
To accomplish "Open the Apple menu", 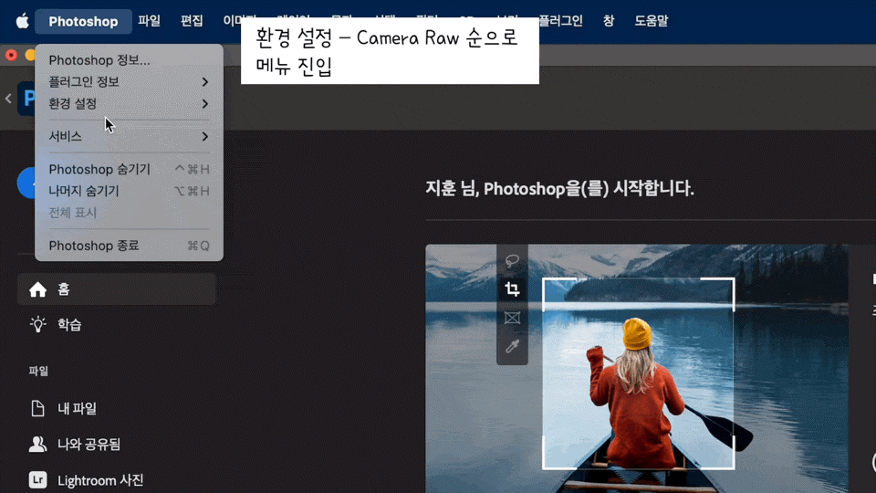I will pos(22,21).
